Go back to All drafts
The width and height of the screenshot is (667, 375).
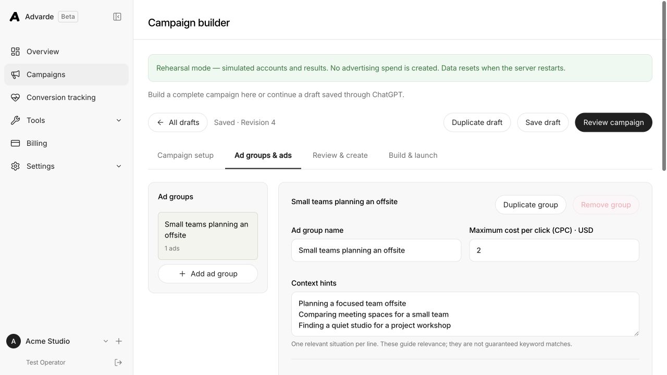click(178, 122)
